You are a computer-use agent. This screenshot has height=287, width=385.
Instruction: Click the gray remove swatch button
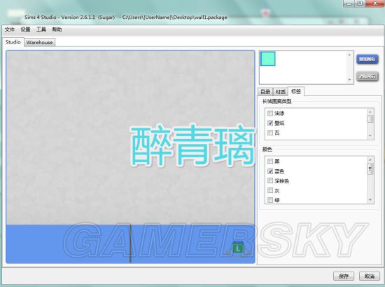point(367,76)
